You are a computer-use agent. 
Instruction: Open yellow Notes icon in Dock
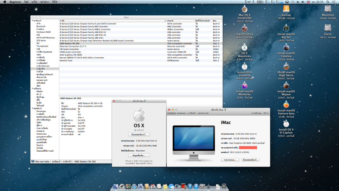(x=165, y=186)
